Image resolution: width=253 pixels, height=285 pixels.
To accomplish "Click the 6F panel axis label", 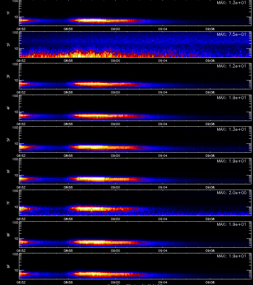I will pos(8,171).
